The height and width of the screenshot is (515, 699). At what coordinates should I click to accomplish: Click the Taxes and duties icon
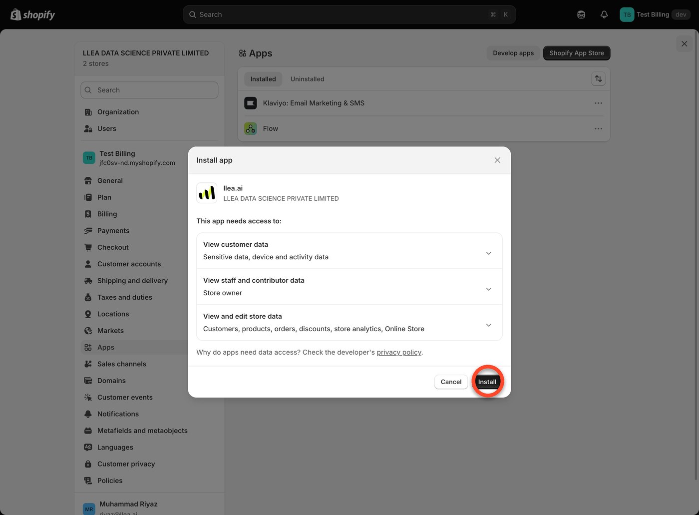pyautogui.click(x=88, y=297)
